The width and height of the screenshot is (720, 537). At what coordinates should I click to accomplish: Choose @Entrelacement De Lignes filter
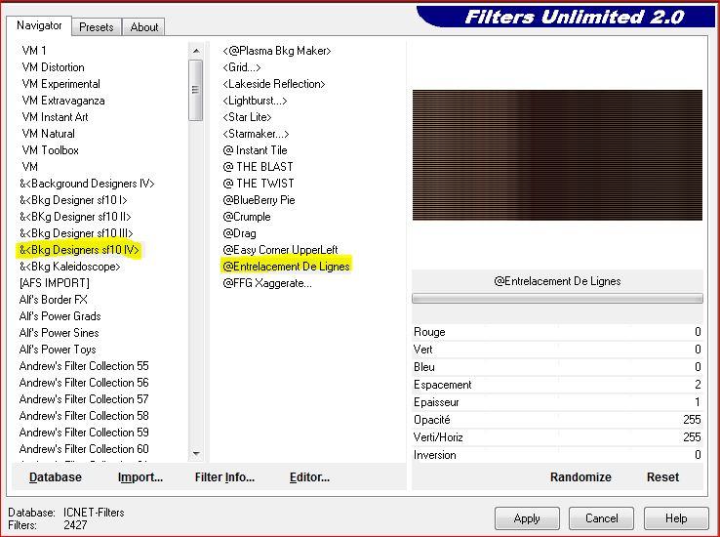point(286,267)
